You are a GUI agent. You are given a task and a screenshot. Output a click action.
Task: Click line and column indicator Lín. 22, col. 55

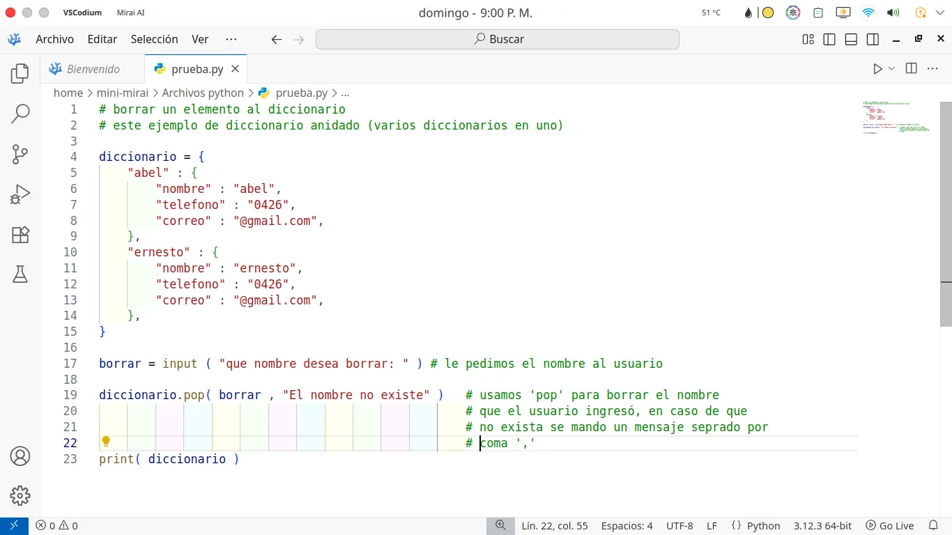point(555,526)
